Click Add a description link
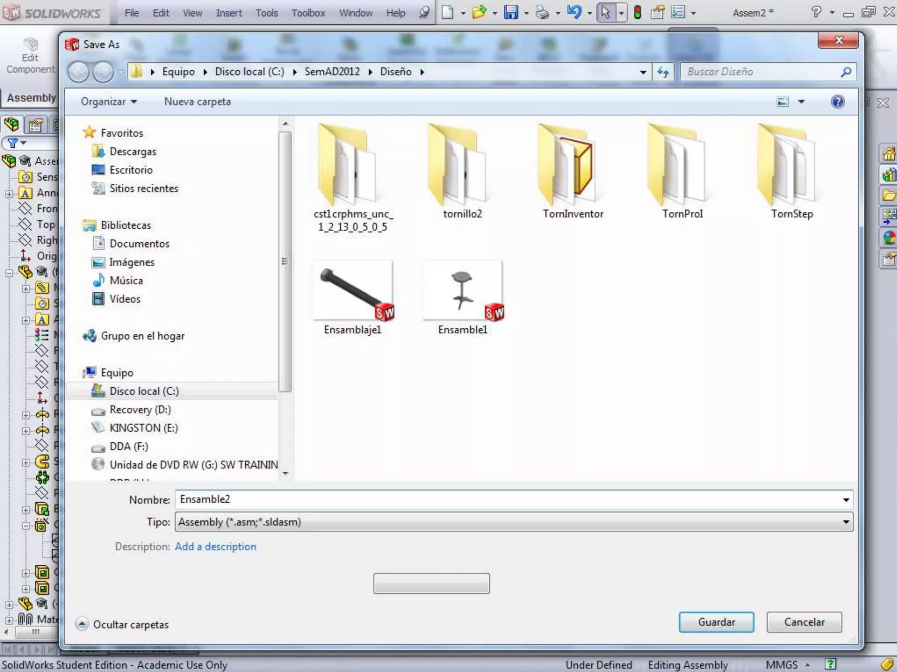 point(215,546)
